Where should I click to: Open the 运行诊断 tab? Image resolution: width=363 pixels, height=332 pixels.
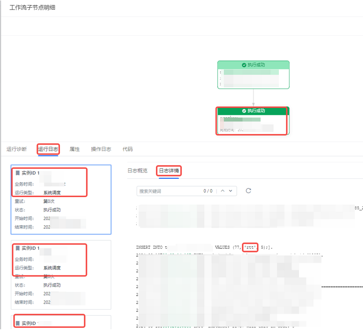[x=16, y=149]
